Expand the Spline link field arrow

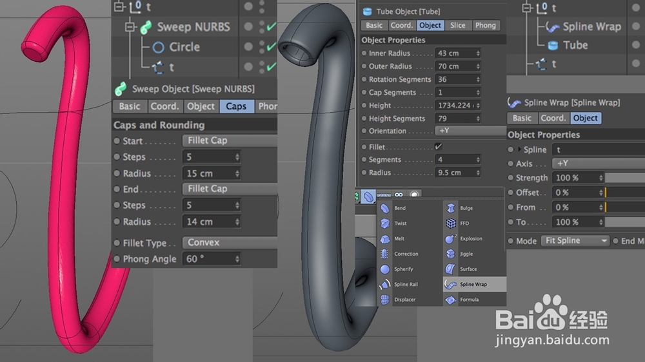tap(519, 149)
